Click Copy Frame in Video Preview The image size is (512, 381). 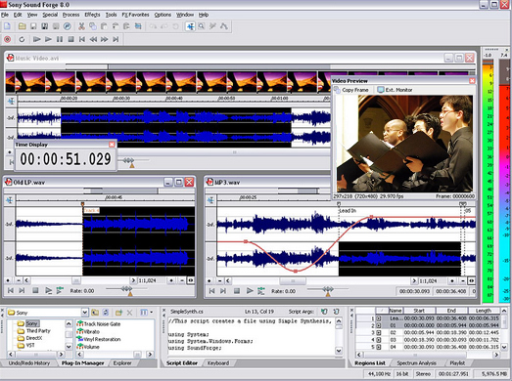point(351,90)
